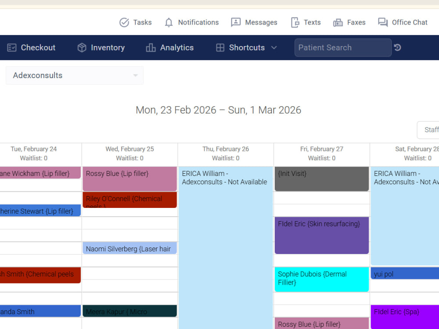Open the Analytics navigation tab

point(169,47)
